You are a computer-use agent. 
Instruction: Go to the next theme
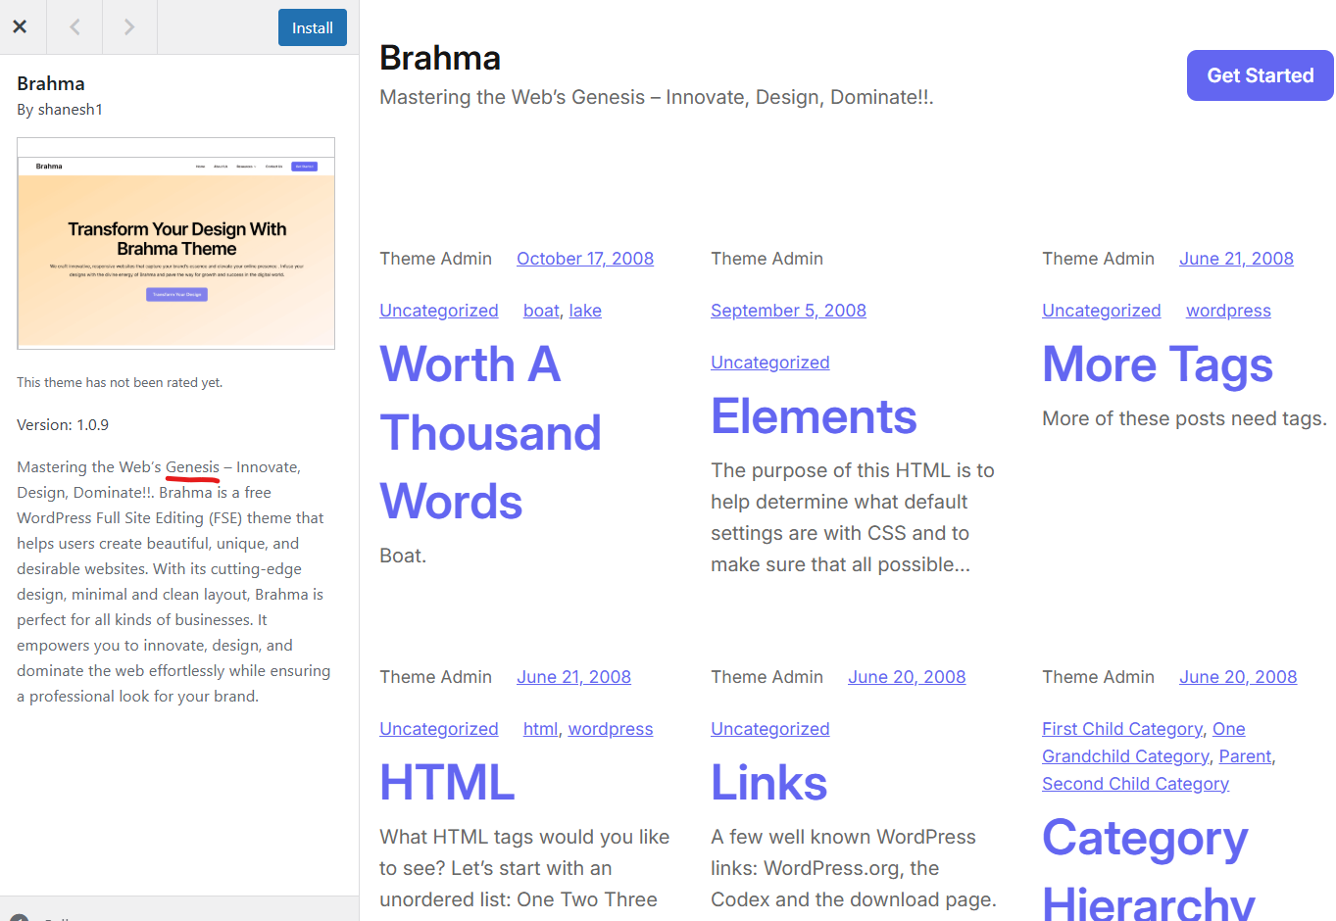(129, 27)
